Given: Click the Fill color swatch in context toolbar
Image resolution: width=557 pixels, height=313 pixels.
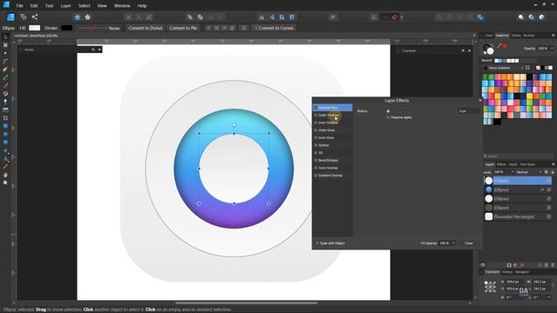Looking at the screenshot, I should [35, 28].
